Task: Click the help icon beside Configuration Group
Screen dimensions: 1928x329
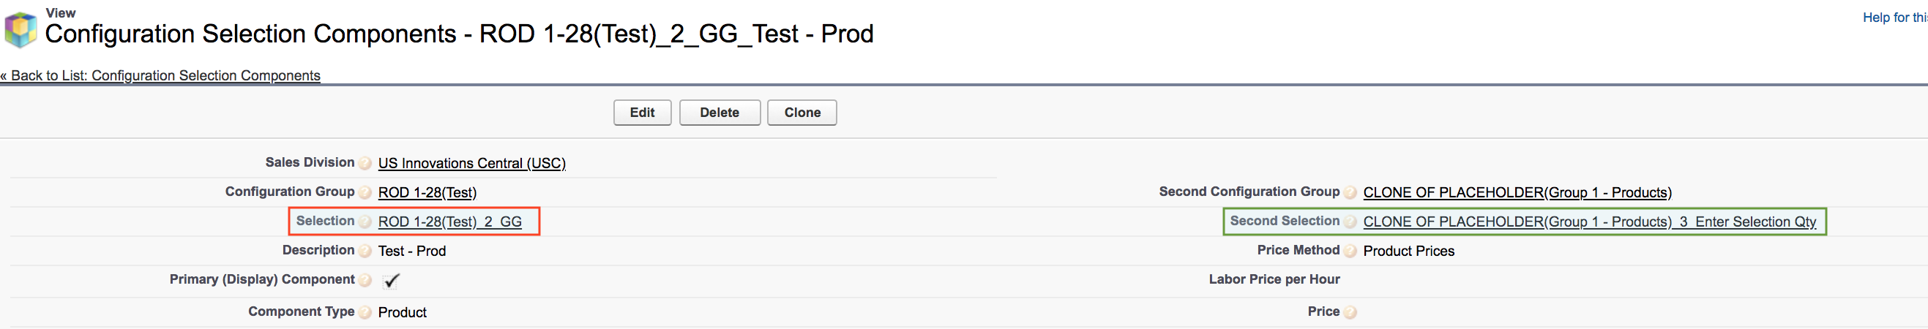Action: [x=365, y=192]
